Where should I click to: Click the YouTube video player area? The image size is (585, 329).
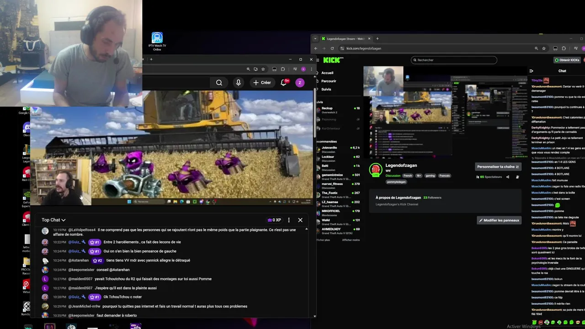coord(171,148)
